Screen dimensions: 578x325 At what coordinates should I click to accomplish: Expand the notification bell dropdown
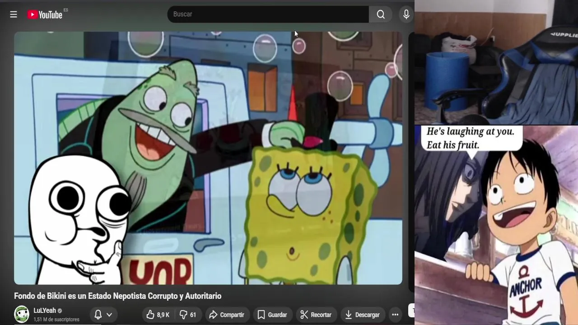103,315
